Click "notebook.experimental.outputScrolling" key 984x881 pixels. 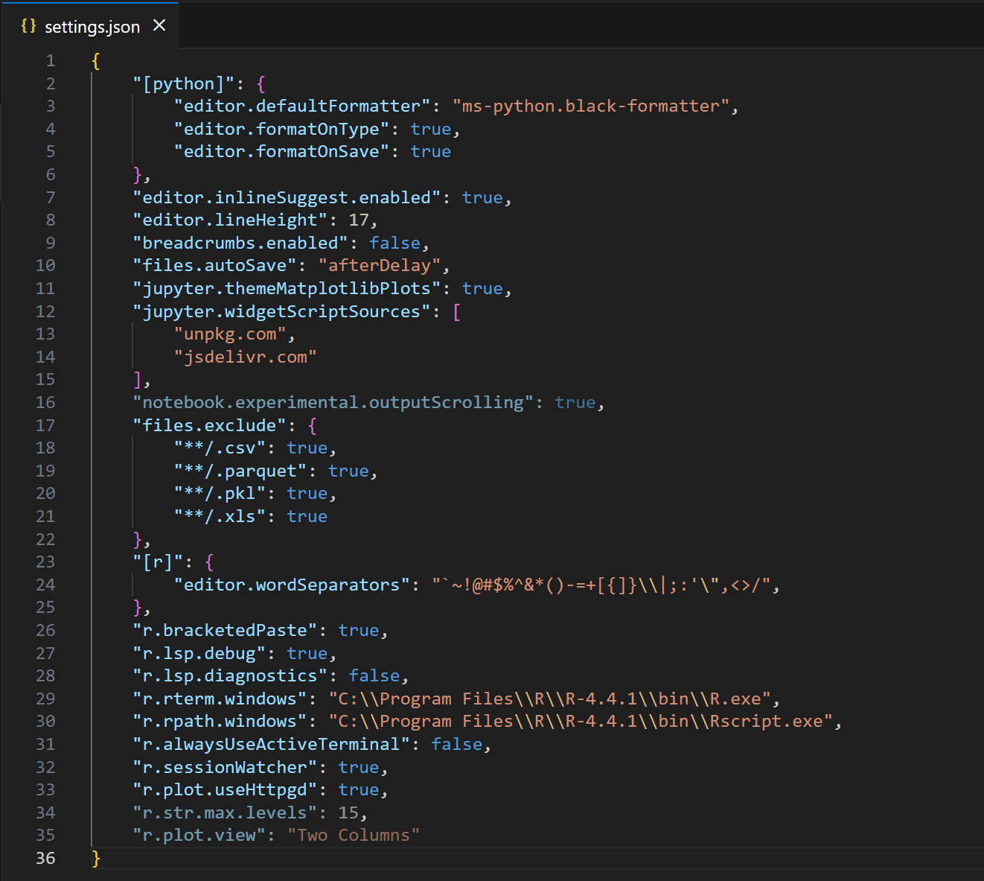pos(333,403)
